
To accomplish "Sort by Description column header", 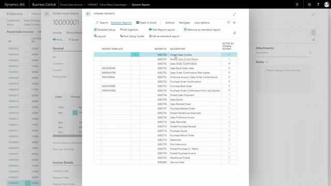I will [x=177, y=49].
